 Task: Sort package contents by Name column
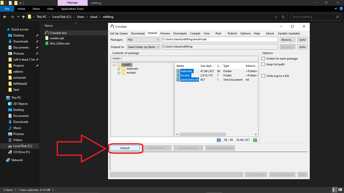[187, 66]
